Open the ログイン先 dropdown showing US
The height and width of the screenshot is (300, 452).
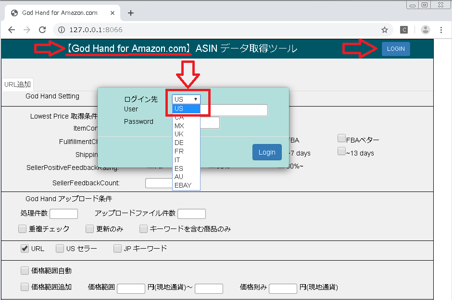[x=186, y=99]
